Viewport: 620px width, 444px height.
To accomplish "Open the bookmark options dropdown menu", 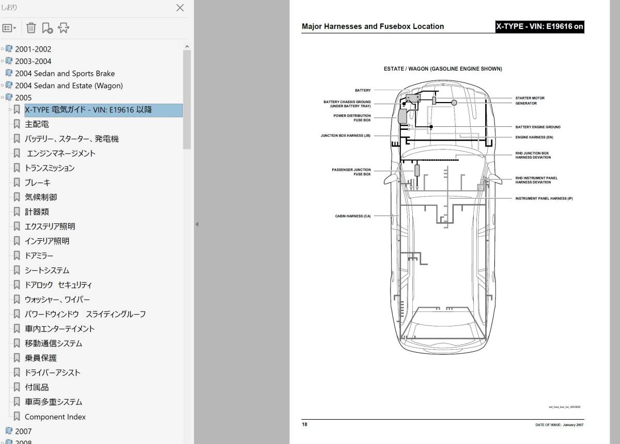I will tap(9, 28).
